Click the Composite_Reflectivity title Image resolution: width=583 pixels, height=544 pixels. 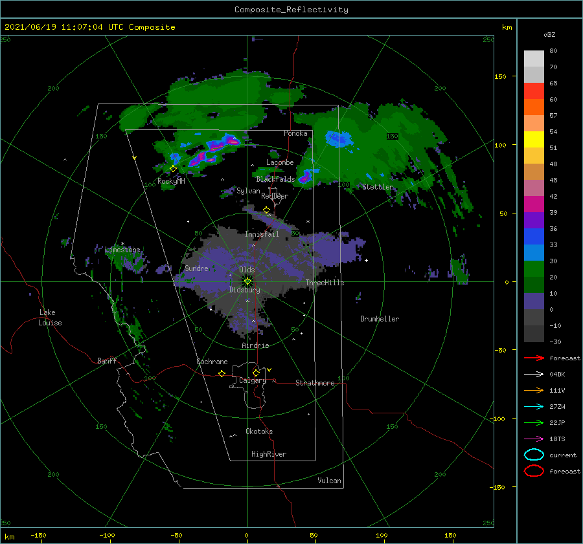click(291, 10)
